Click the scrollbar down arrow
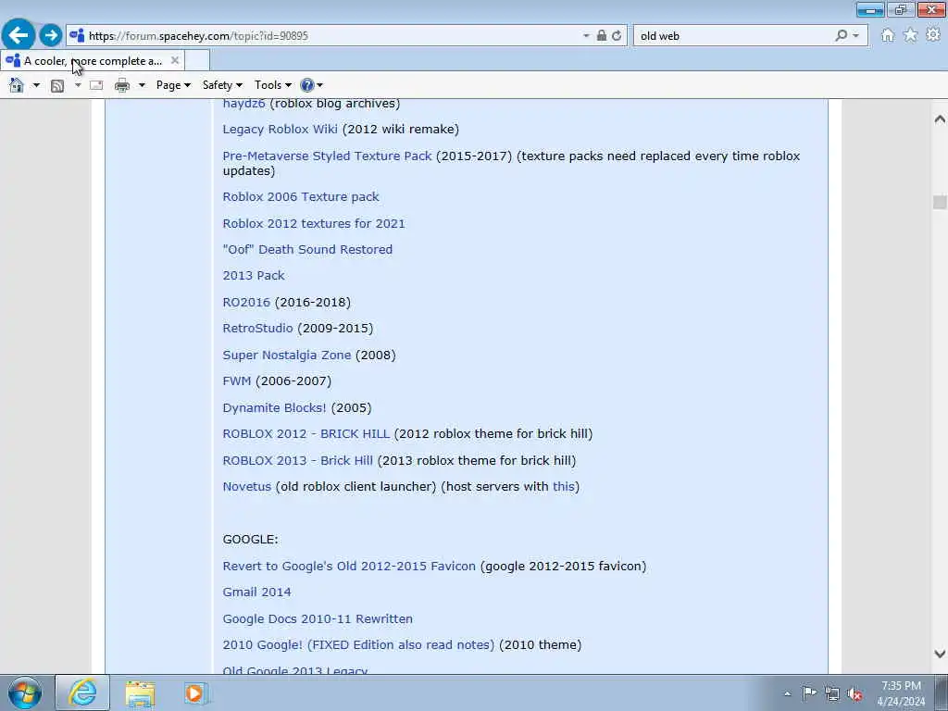 [940, 654]
